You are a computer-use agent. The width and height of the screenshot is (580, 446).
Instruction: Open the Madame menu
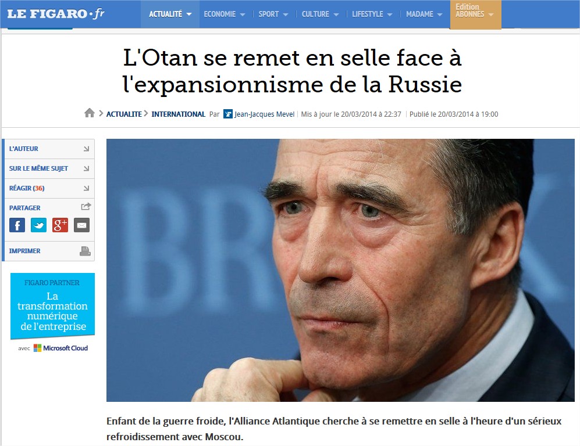pos(424,14)
